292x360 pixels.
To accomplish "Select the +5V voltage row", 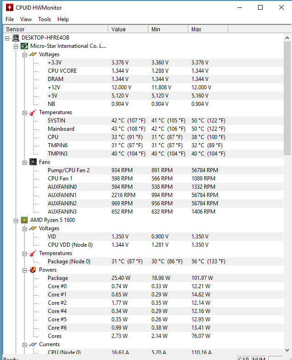I will 165,95.
